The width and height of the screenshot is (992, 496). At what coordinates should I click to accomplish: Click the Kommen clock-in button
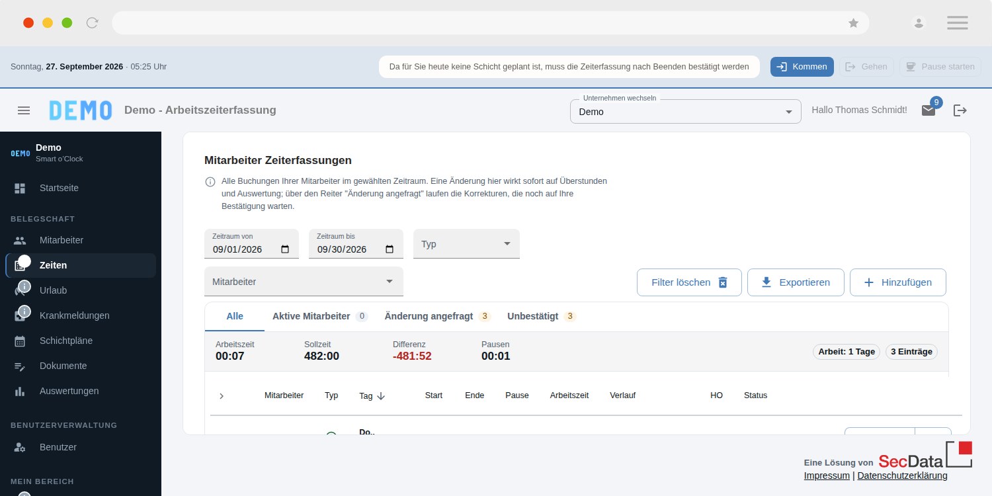(x=802, y=67)
